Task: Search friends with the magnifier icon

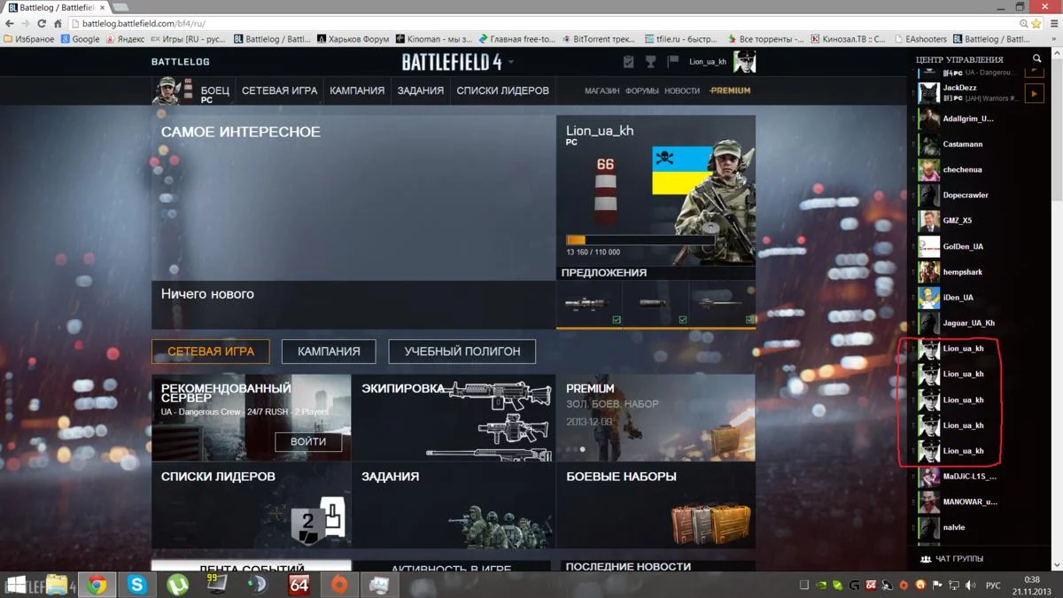Action: tap(1037, 59)
